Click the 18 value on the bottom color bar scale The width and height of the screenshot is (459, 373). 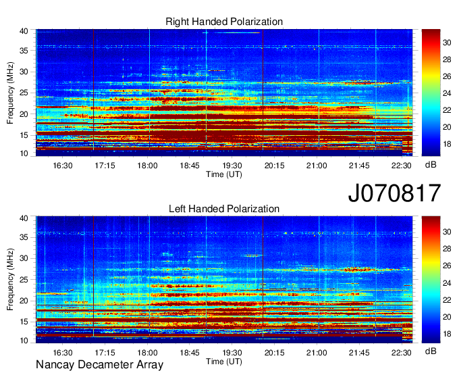(x=447, y=334)
